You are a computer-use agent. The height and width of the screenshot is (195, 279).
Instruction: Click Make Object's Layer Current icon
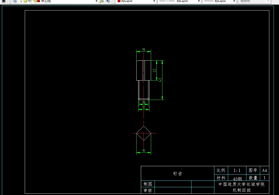(102, 1)
